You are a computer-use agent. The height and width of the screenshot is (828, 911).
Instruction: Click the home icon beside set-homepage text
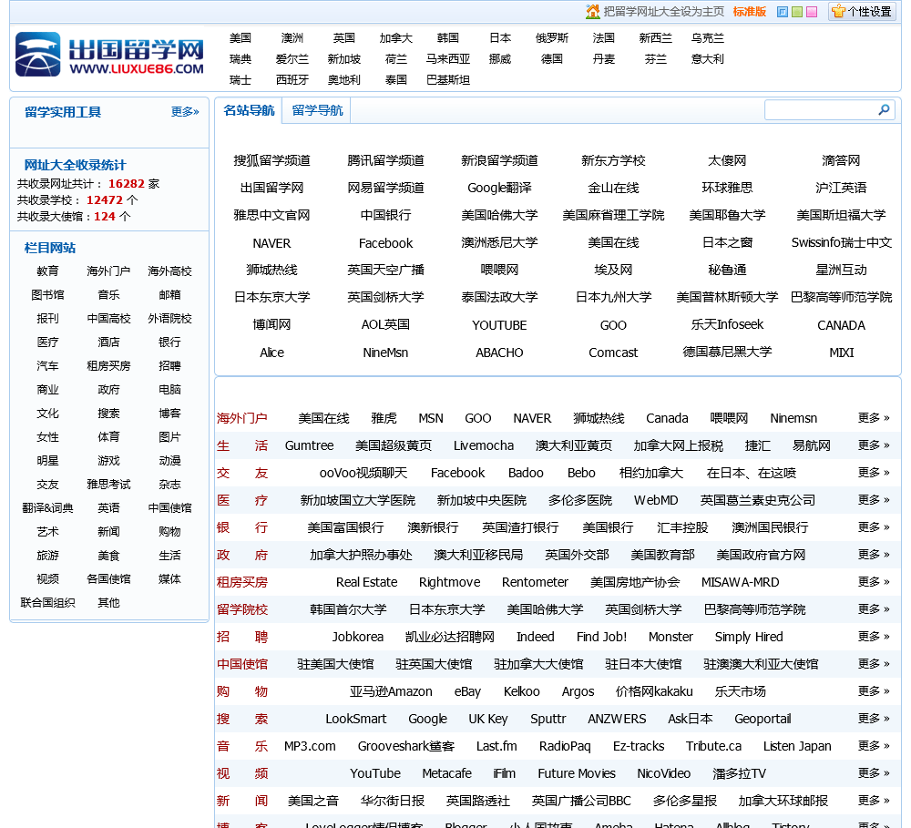pos(592,11)
